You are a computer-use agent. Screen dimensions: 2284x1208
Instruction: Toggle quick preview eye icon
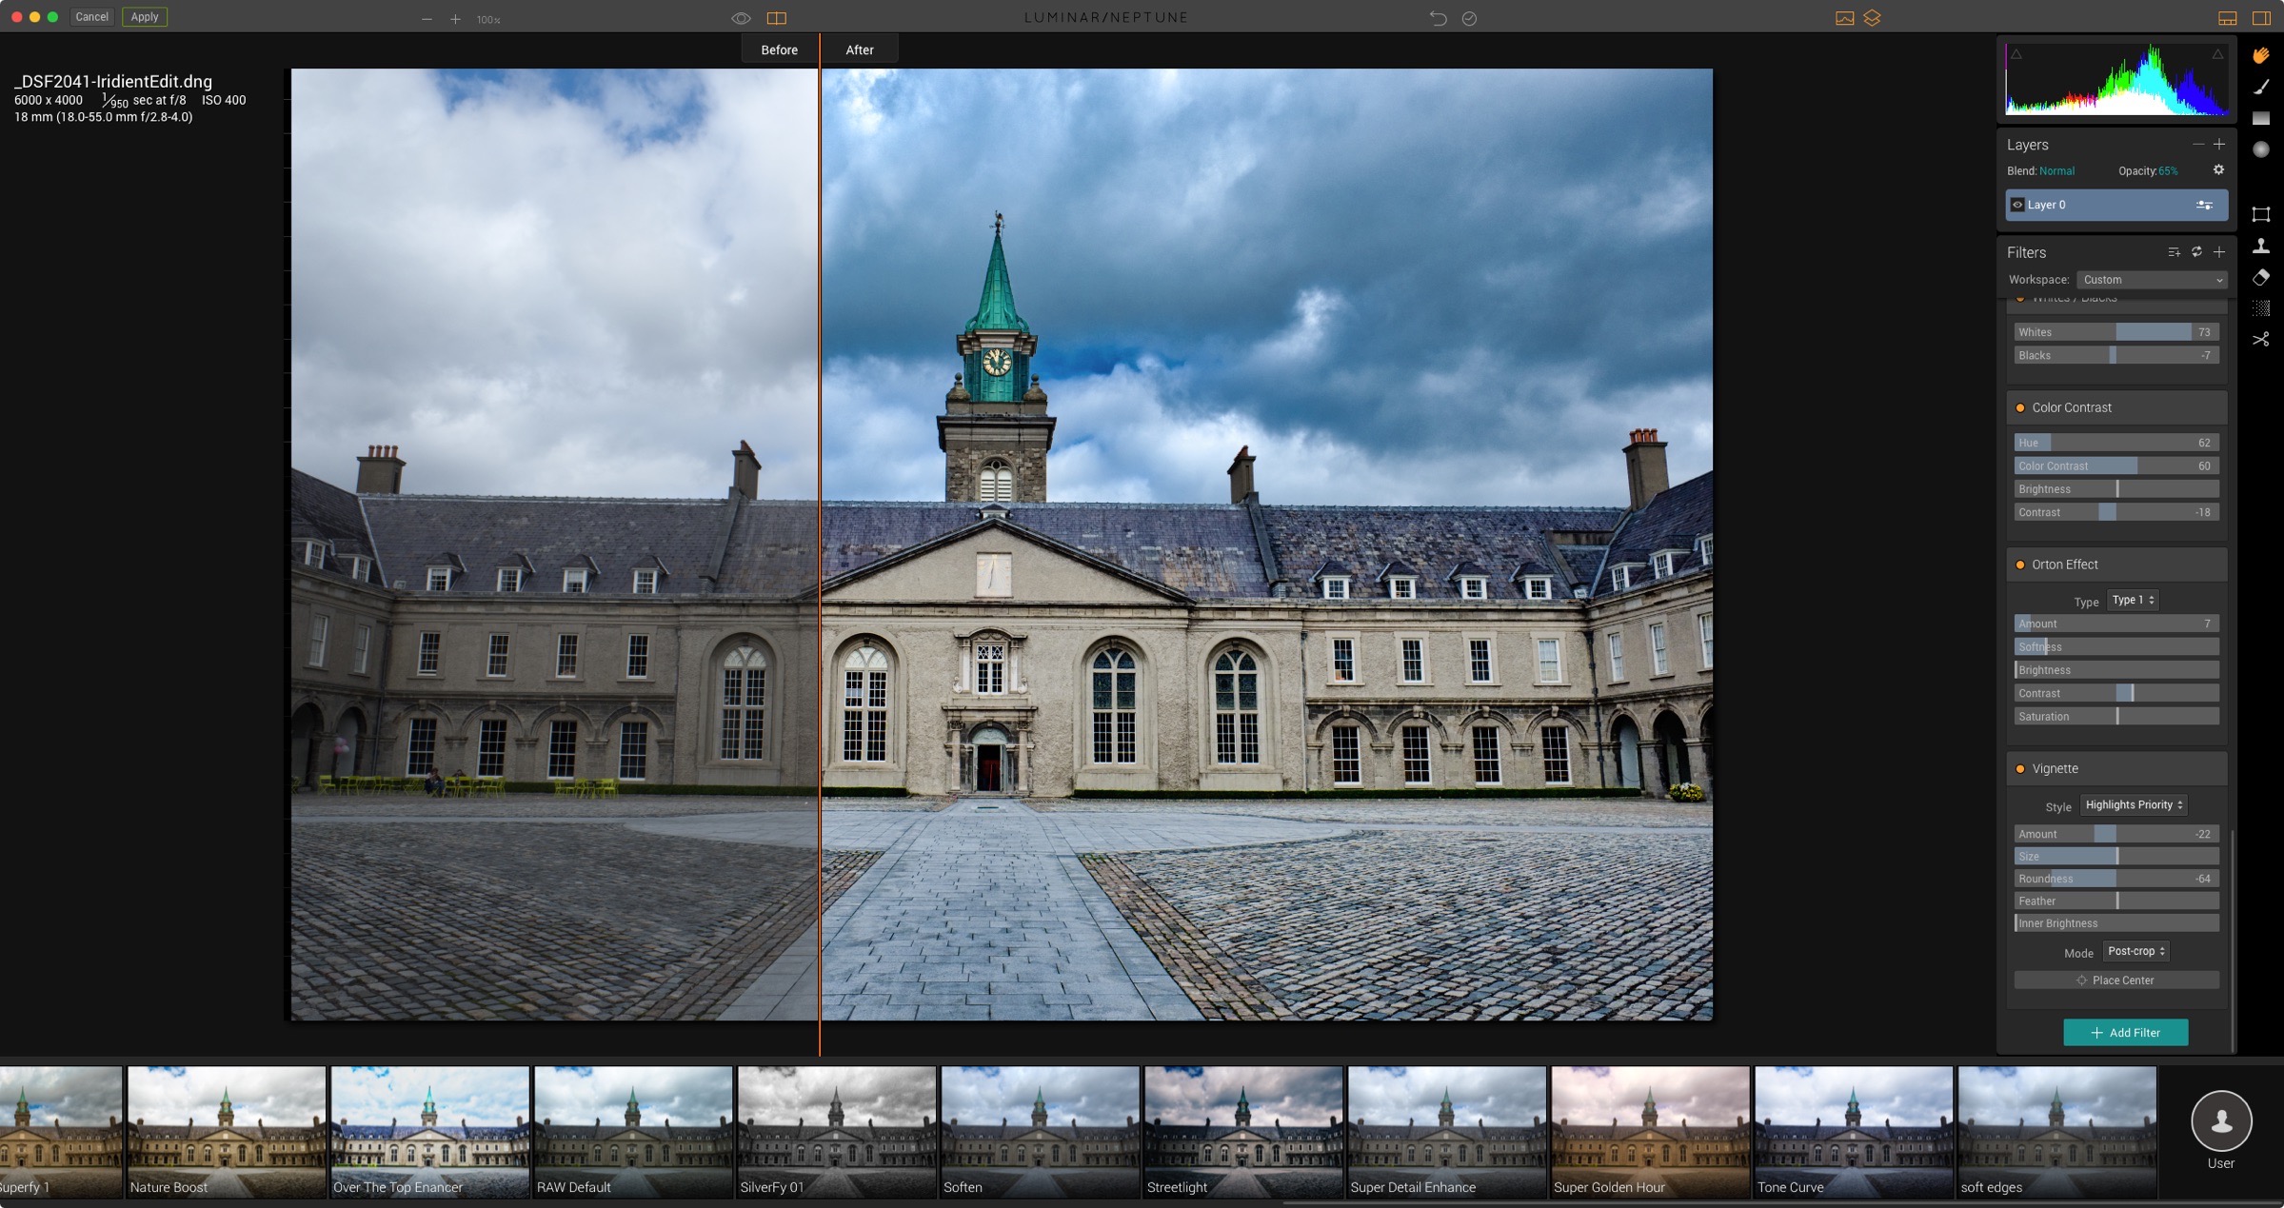tap(741, 18)
